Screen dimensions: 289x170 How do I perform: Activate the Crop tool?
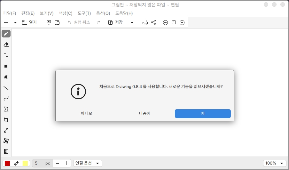point(6,120)
